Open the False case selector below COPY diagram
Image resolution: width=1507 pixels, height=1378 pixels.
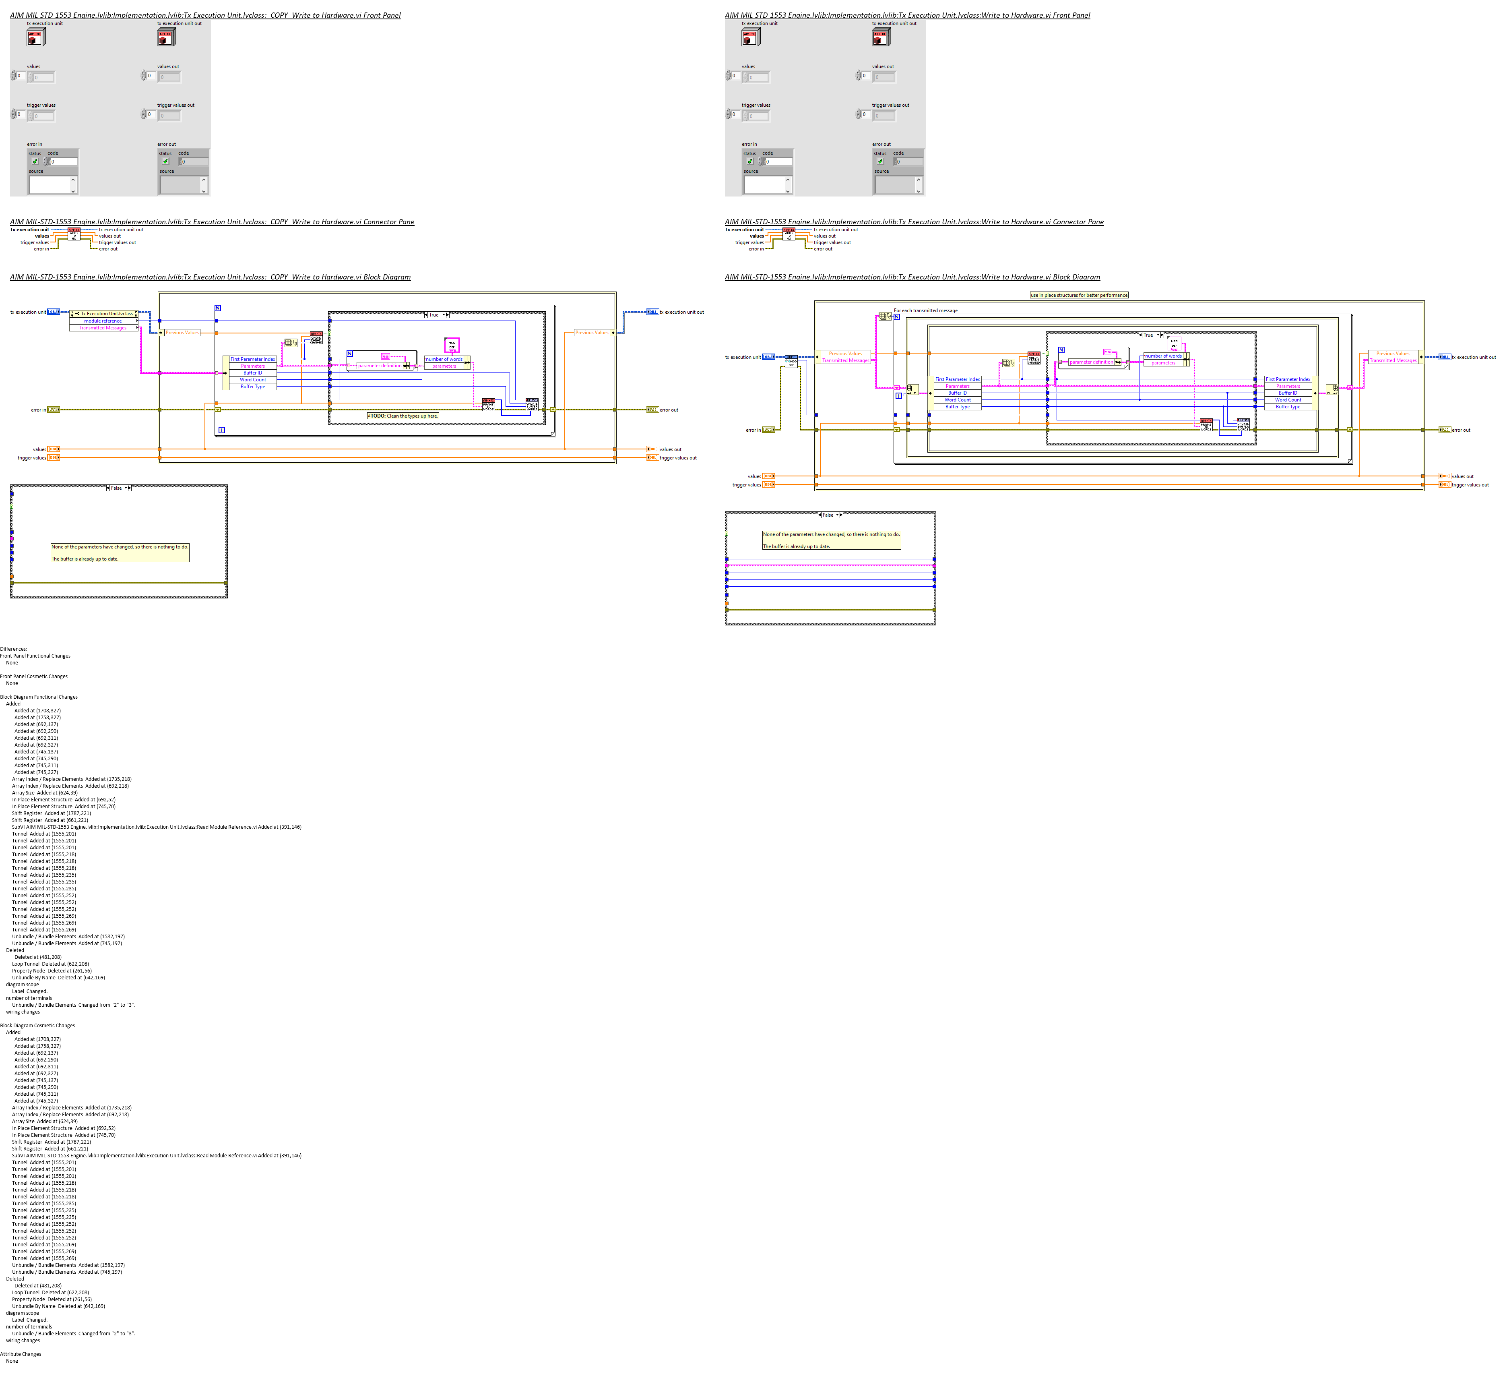click(119, 488)
